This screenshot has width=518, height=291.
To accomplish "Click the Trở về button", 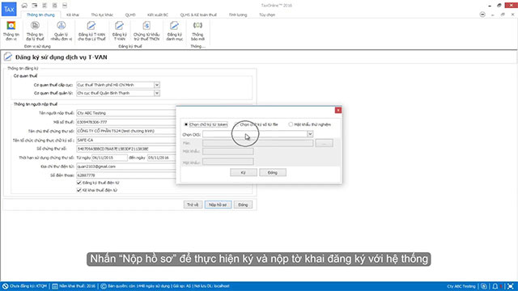I will coord(193,205).
